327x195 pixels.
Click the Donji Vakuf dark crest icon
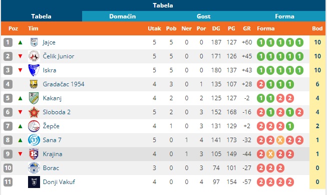tap(34, 182)
